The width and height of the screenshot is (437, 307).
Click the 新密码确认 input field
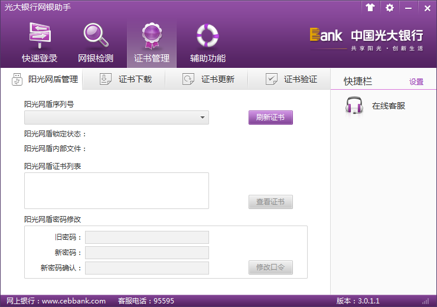pos(147,268)
